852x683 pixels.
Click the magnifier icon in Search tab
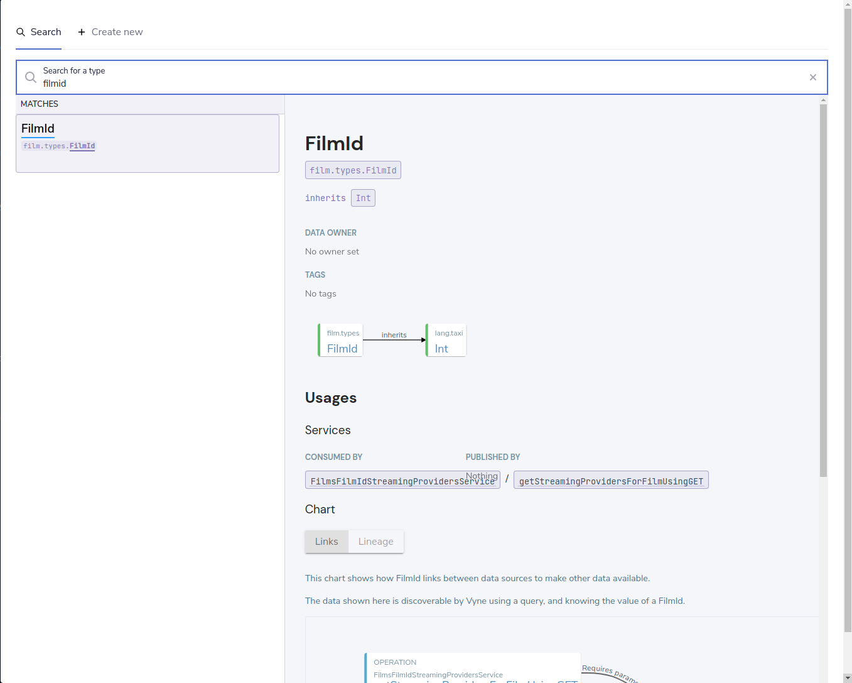click(x=21, y=32)
